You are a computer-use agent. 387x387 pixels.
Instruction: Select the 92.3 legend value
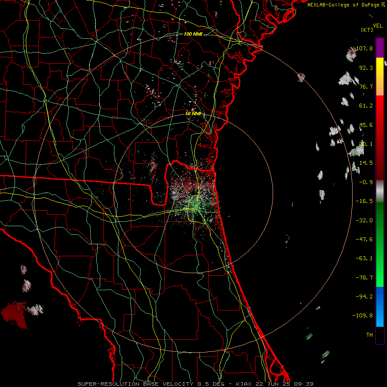[366, 68]
